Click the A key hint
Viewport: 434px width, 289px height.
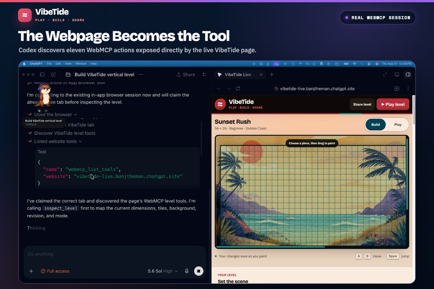(x=359, y=256)
